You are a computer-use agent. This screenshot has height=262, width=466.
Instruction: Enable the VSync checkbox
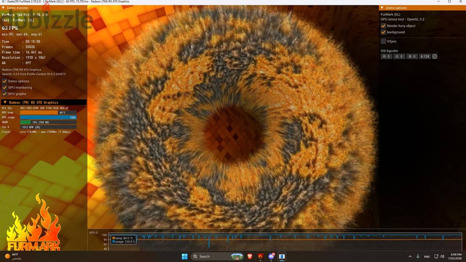(383, 41)
